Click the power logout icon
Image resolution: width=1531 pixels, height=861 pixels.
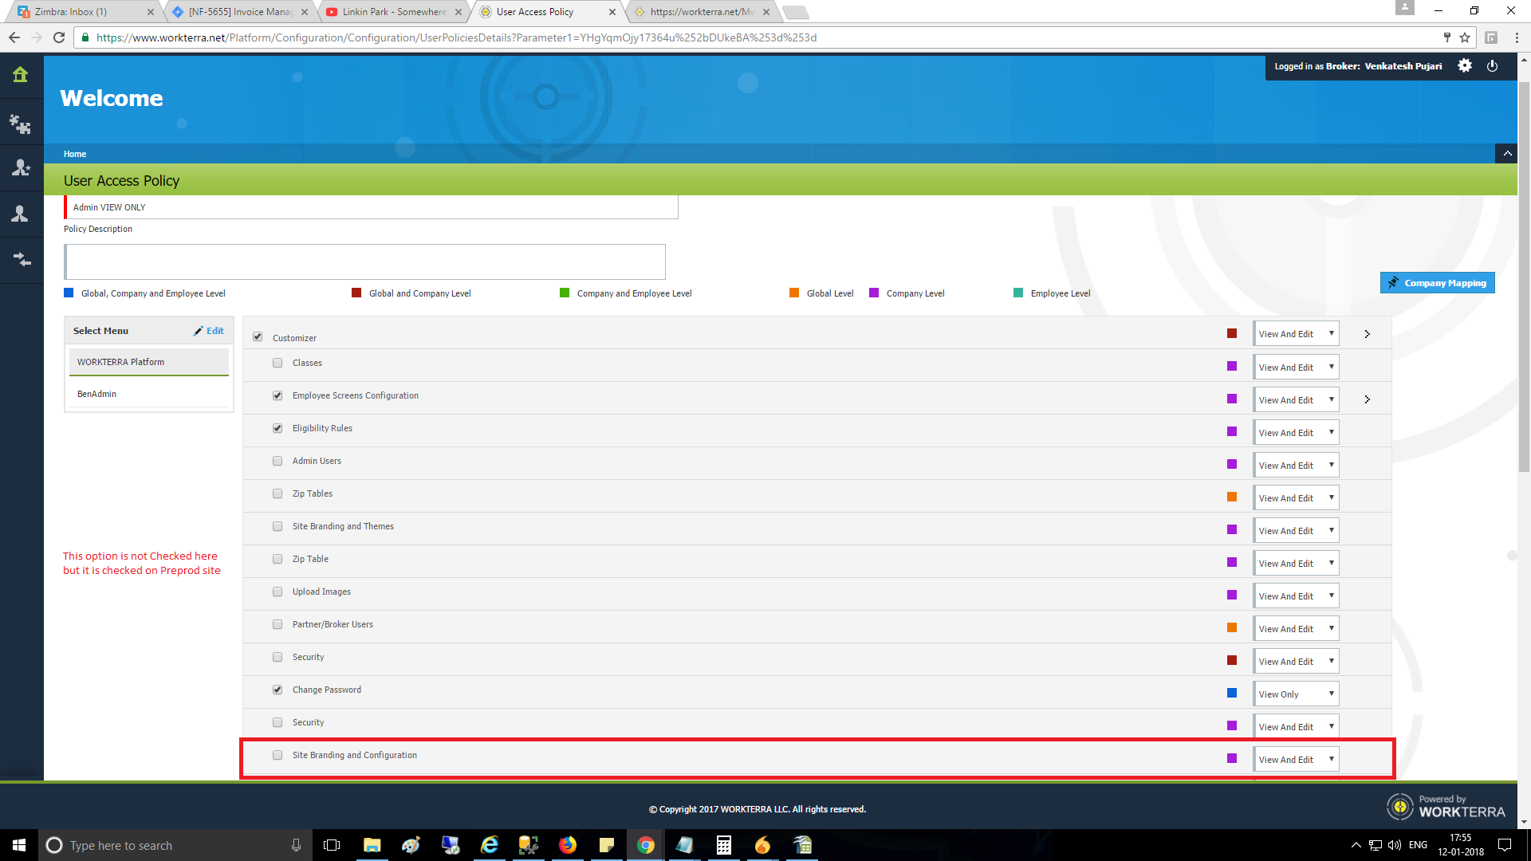coord(1492,66)
